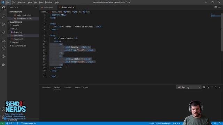This screenshot has height=125, width=223.
Task: Click the body breadcrumb
Action: (77, 12)
